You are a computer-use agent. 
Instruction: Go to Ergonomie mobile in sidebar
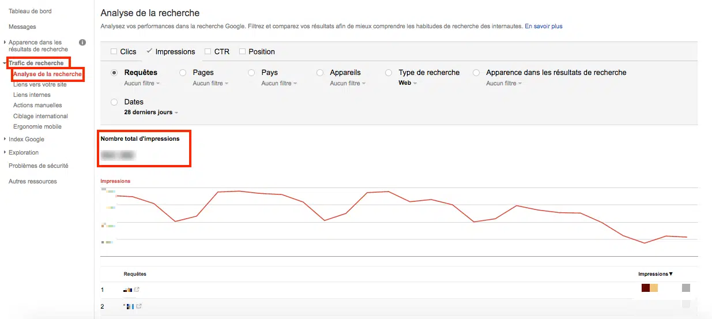[x=37, y=126]
